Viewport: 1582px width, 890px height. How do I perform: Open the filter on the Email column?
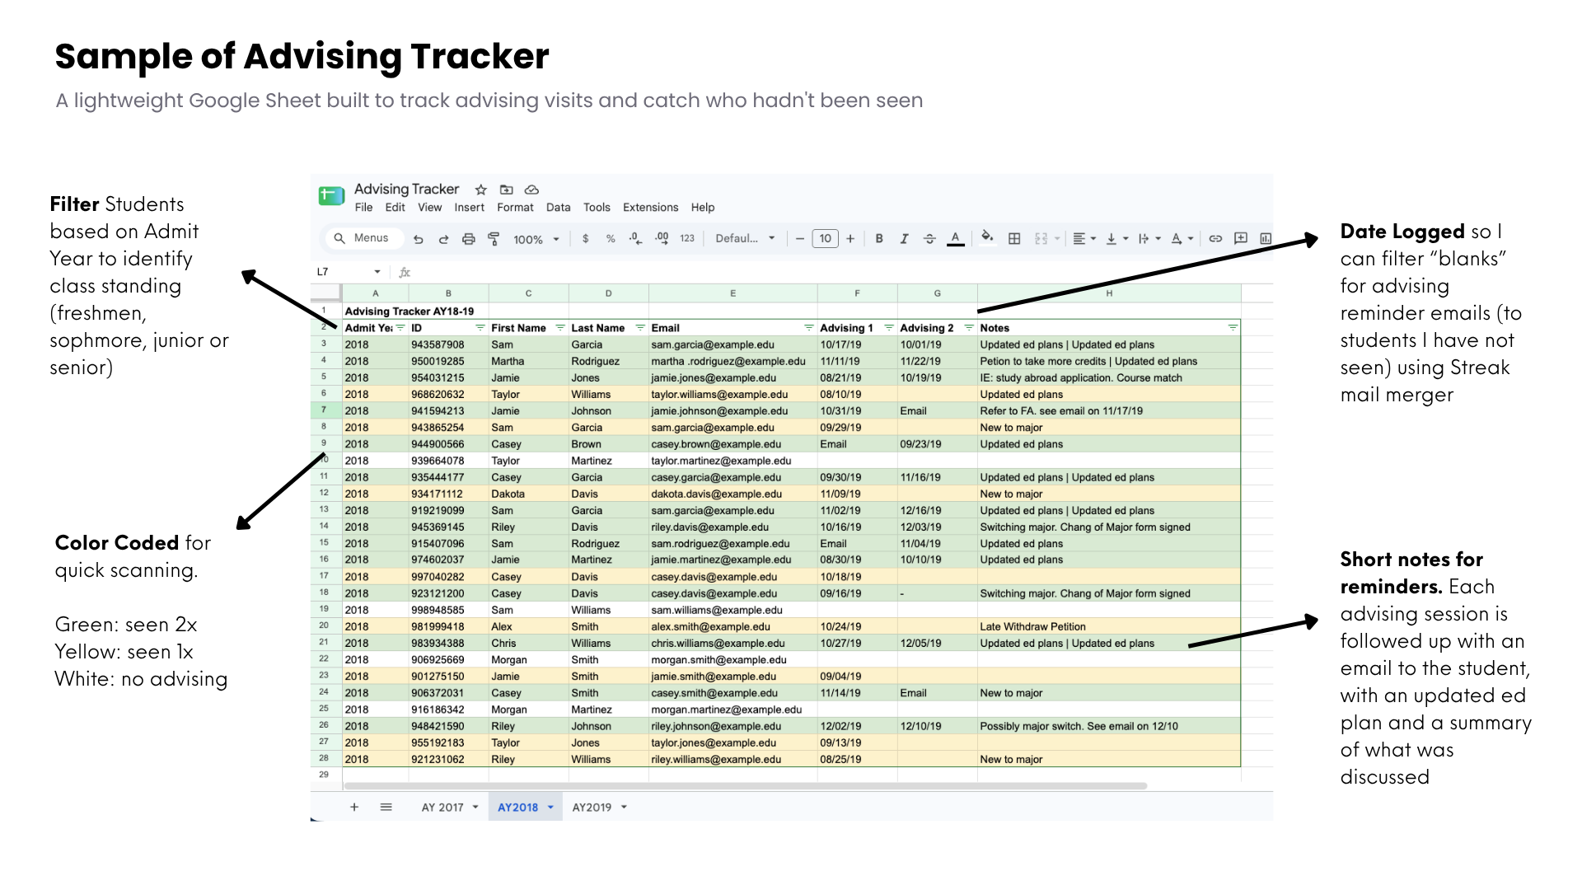tap(809, 328)
